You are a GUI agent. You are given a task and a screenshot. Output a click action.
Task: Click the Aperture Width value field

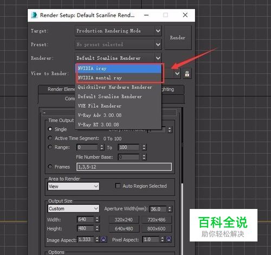pos(158,209)
